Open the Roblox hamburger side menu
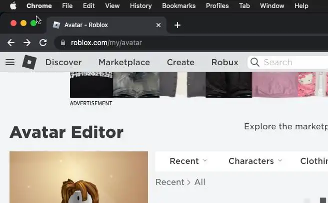 (10, 62)
